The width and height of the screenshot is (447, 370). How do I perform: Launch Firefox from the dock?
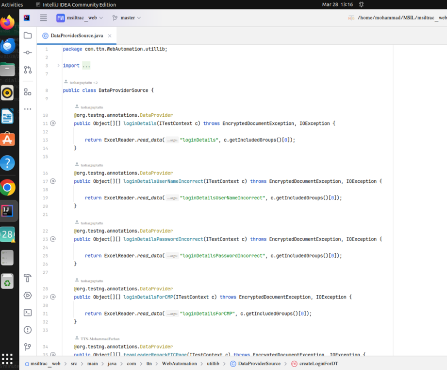click(x=7, y=23)
